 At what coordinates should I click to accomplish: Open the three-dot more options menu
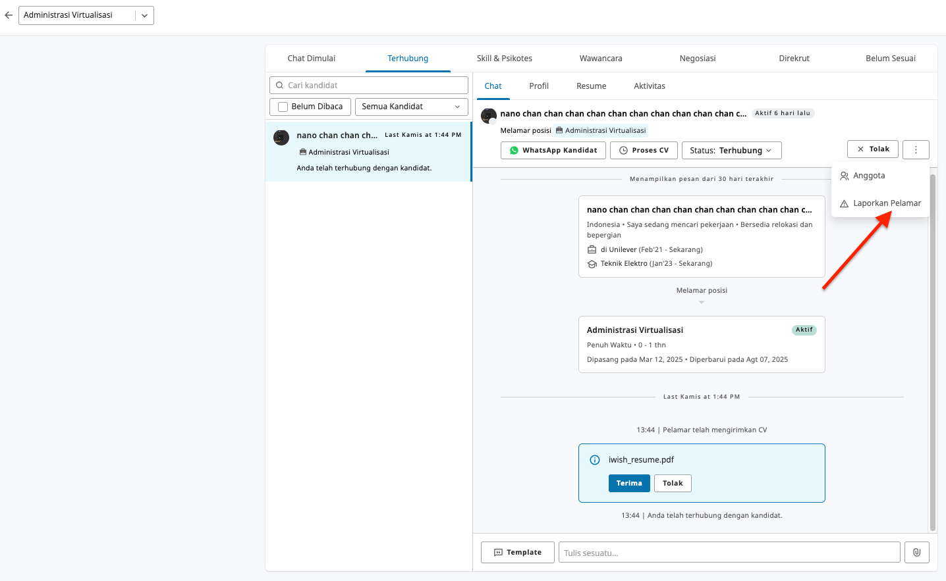pyautogui.click(x=916, y=150)
